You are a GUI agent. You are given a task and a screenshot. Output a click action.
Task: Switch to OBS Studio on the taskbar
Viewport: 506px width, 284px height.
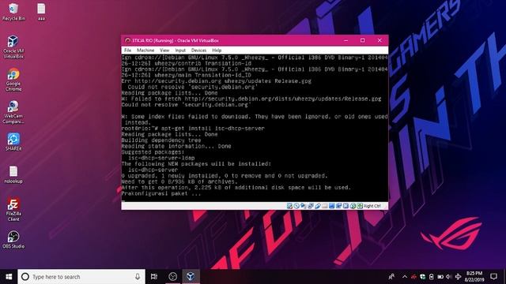tap(173, 277)
